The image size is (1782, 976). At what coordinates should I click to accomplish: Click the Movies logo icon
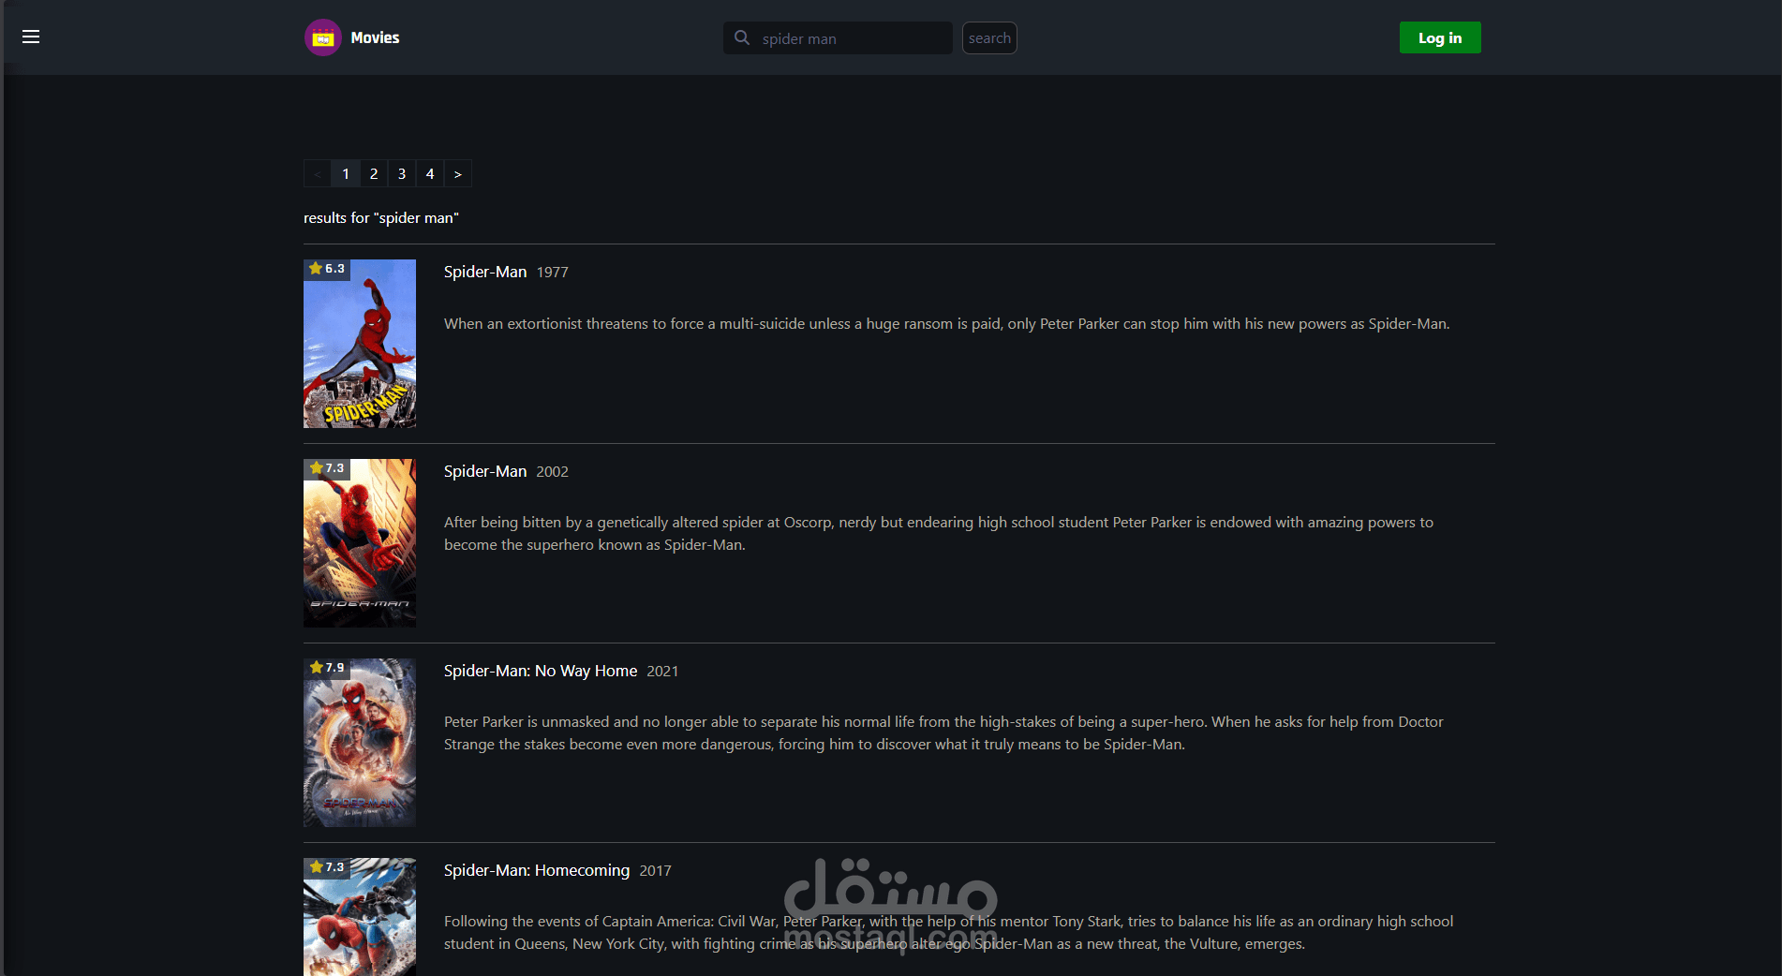(323, 37)
